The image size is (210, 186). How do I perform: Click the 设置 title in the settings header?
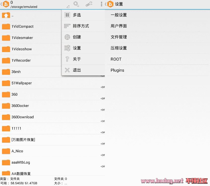pyautogui.click(x=119, y=4)
